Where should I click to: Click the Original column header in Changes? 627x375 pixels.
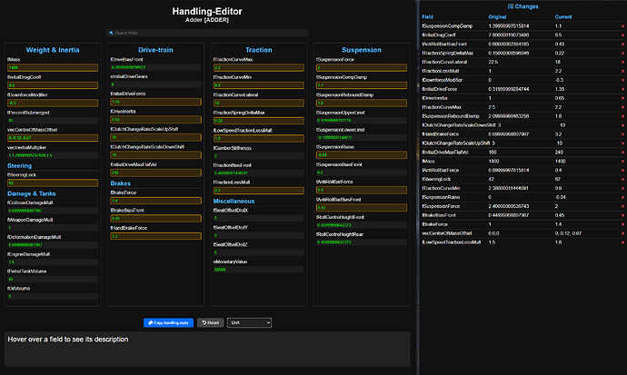(497, 16)
